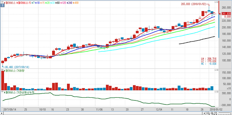232x115 pixels.
Task: Click the scrollbar right arrow button
Action: [x=204, y=113]
